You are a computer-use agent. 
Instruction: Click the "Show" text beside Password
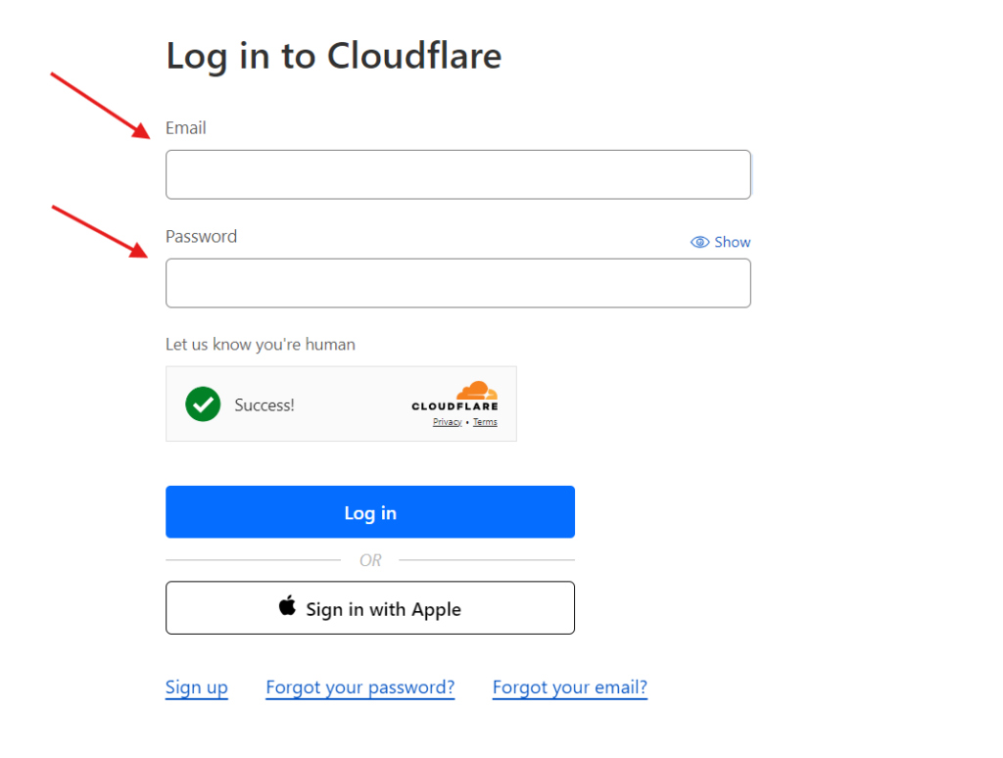732,242
